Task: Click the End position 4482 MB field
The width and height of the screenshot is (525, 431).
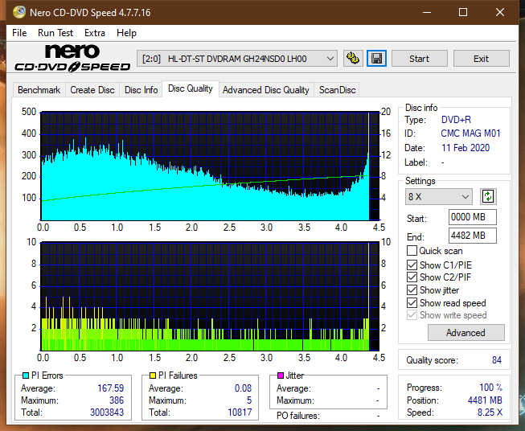Action: 472,236
